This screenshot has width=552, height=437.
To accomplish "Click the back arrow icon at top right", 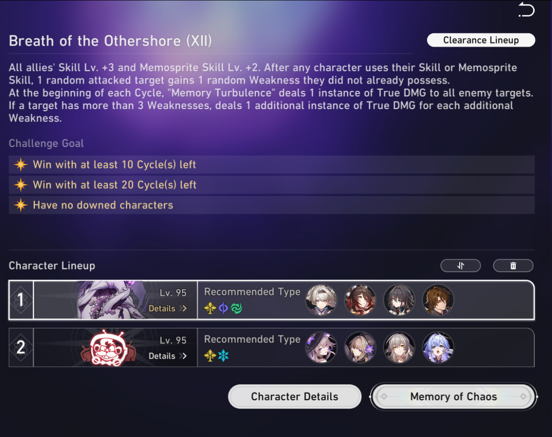I will tap(526, 9).
